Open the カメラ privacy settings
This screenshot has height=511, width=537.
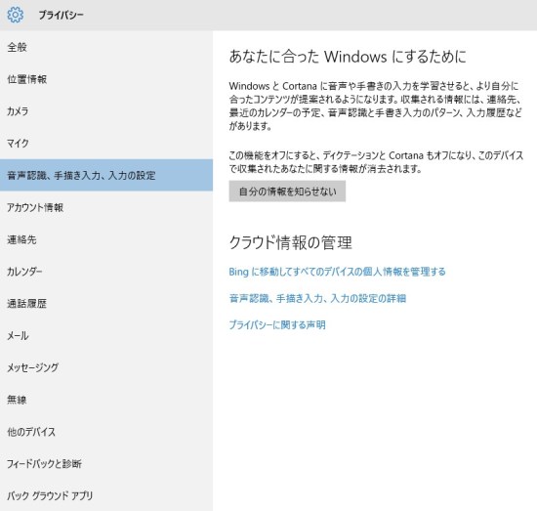tap(106, 111)
